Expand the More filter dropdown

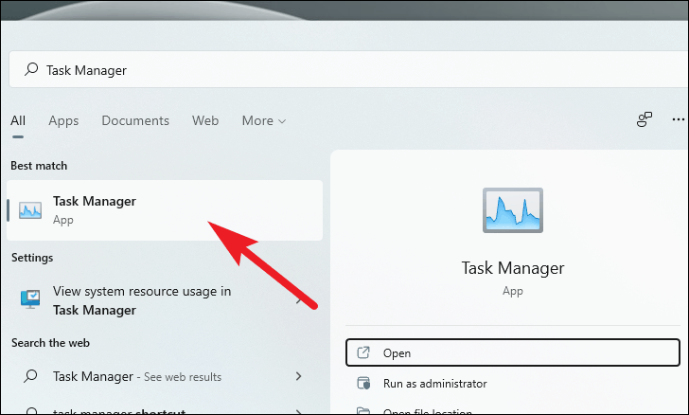[x=263, y=120]
